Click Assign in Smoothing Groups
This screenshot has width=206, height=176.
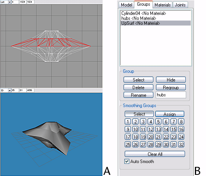coord(170,114)
